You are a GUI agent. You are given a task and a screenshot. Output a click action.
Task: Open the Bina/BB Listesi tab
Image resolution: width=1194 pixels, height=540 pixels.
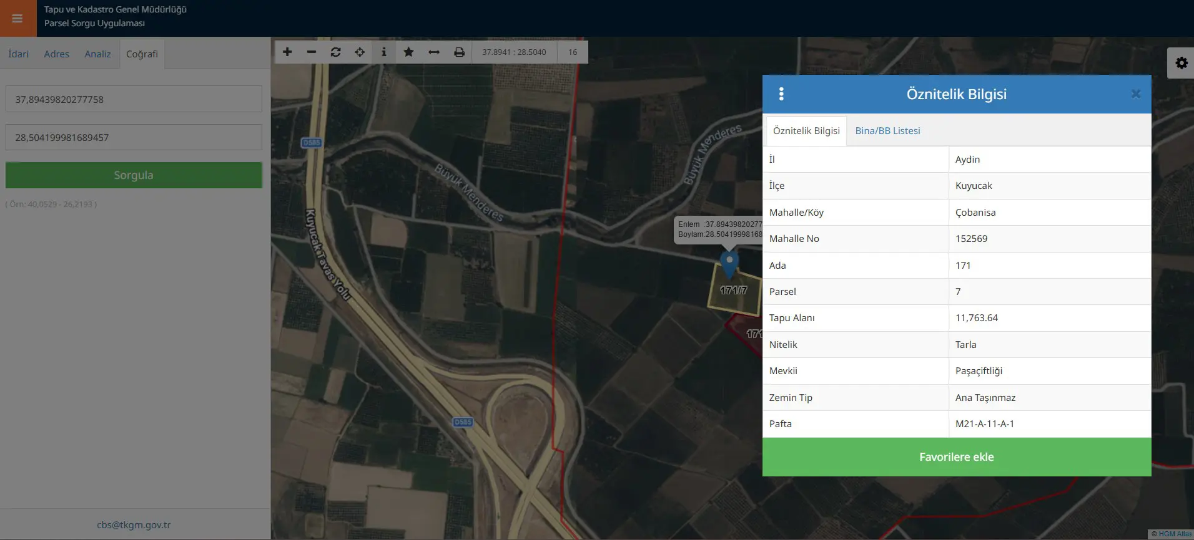tap(887, 131)
